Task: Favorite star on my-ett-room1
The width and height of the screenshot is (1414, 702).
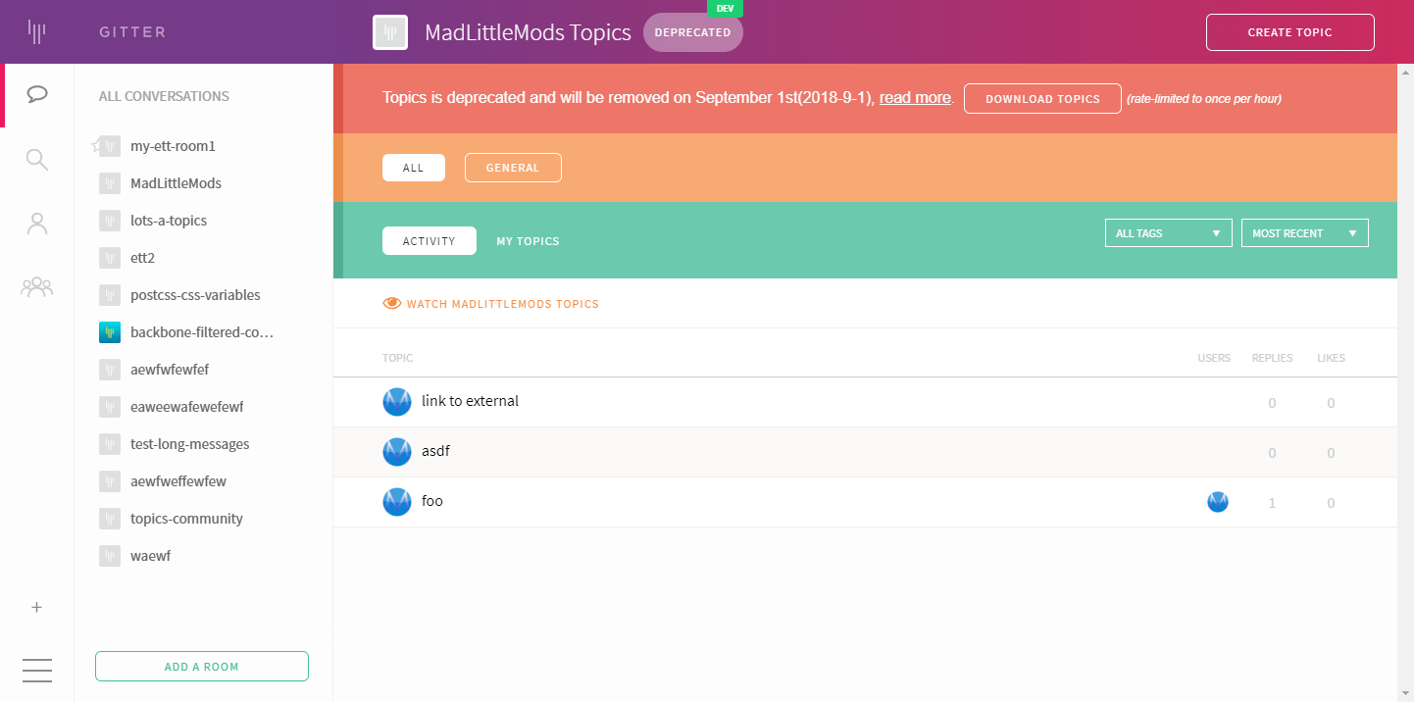Action: pos(96,146)
